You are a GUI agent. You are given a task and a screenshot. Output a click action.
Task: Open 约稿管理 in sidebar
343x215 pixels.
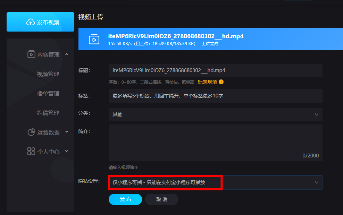(48, 113)
